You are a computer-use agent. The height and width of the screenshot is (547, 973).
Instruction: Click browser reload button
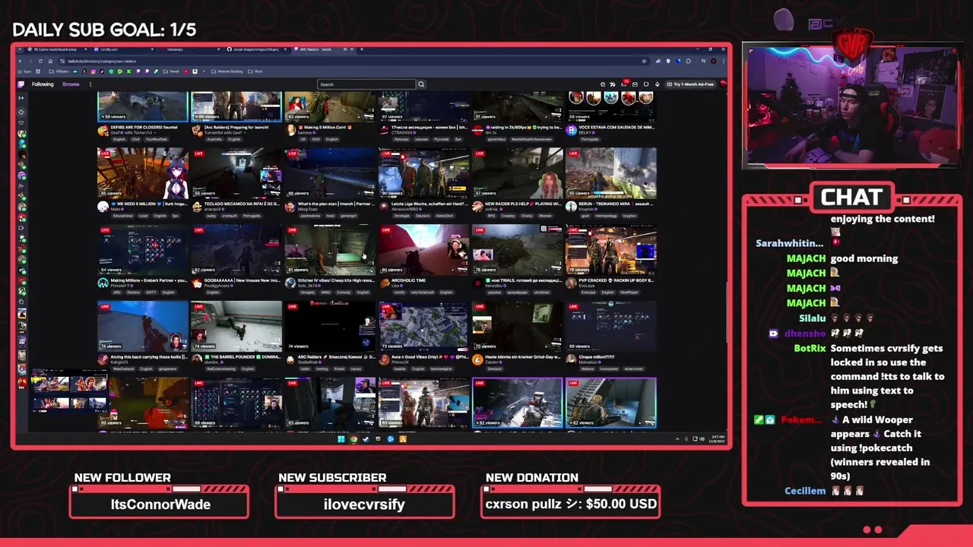click(x=40, y=61)
